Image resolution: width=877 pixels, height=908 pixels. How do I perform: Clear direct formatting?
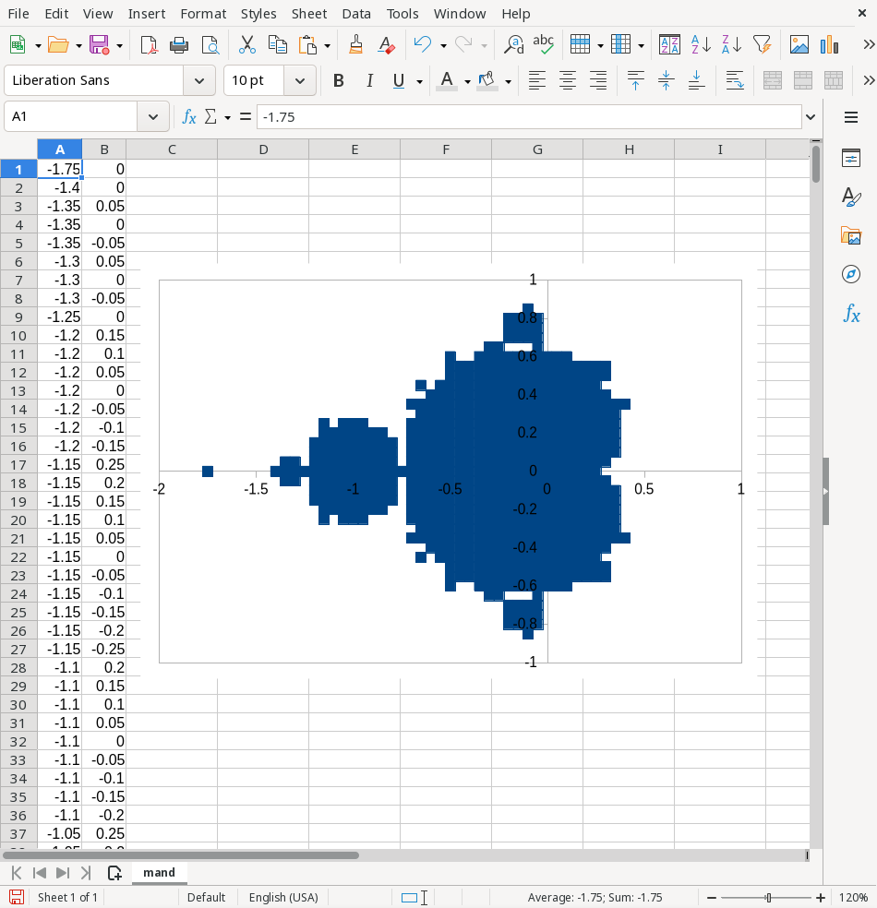(386, 44)
